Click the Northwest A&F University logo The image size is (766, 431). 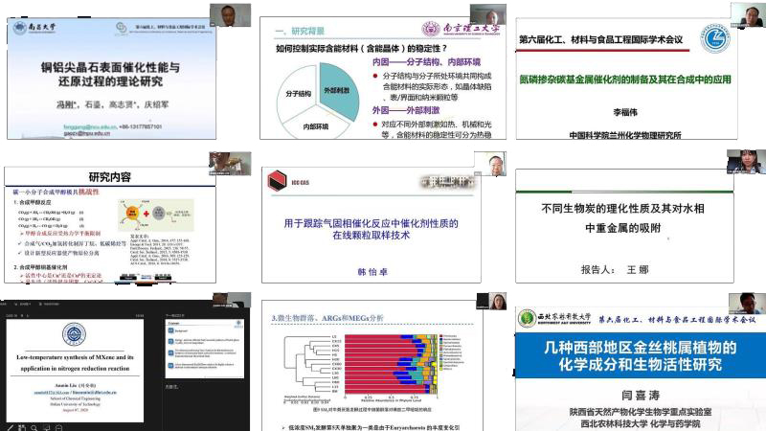(x=526, y=318)
